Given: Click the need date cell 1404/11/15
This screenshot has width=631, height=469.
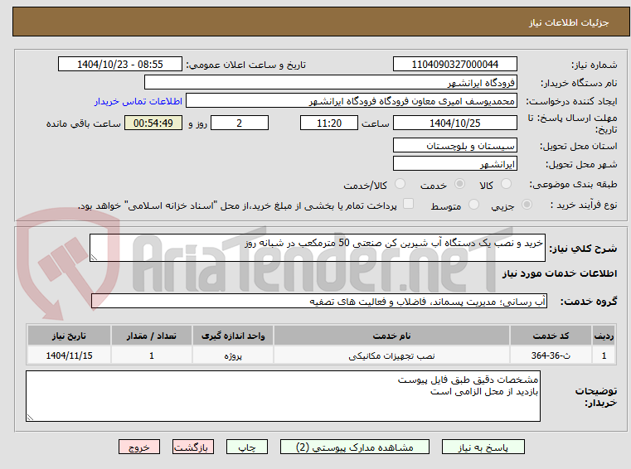Looking at the screenshot, I should (69, 355).
